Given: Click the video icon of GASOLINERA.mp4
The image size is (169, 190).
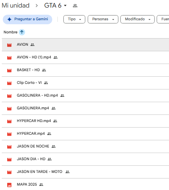Looking at the screenshot, I should coord(9,109).
